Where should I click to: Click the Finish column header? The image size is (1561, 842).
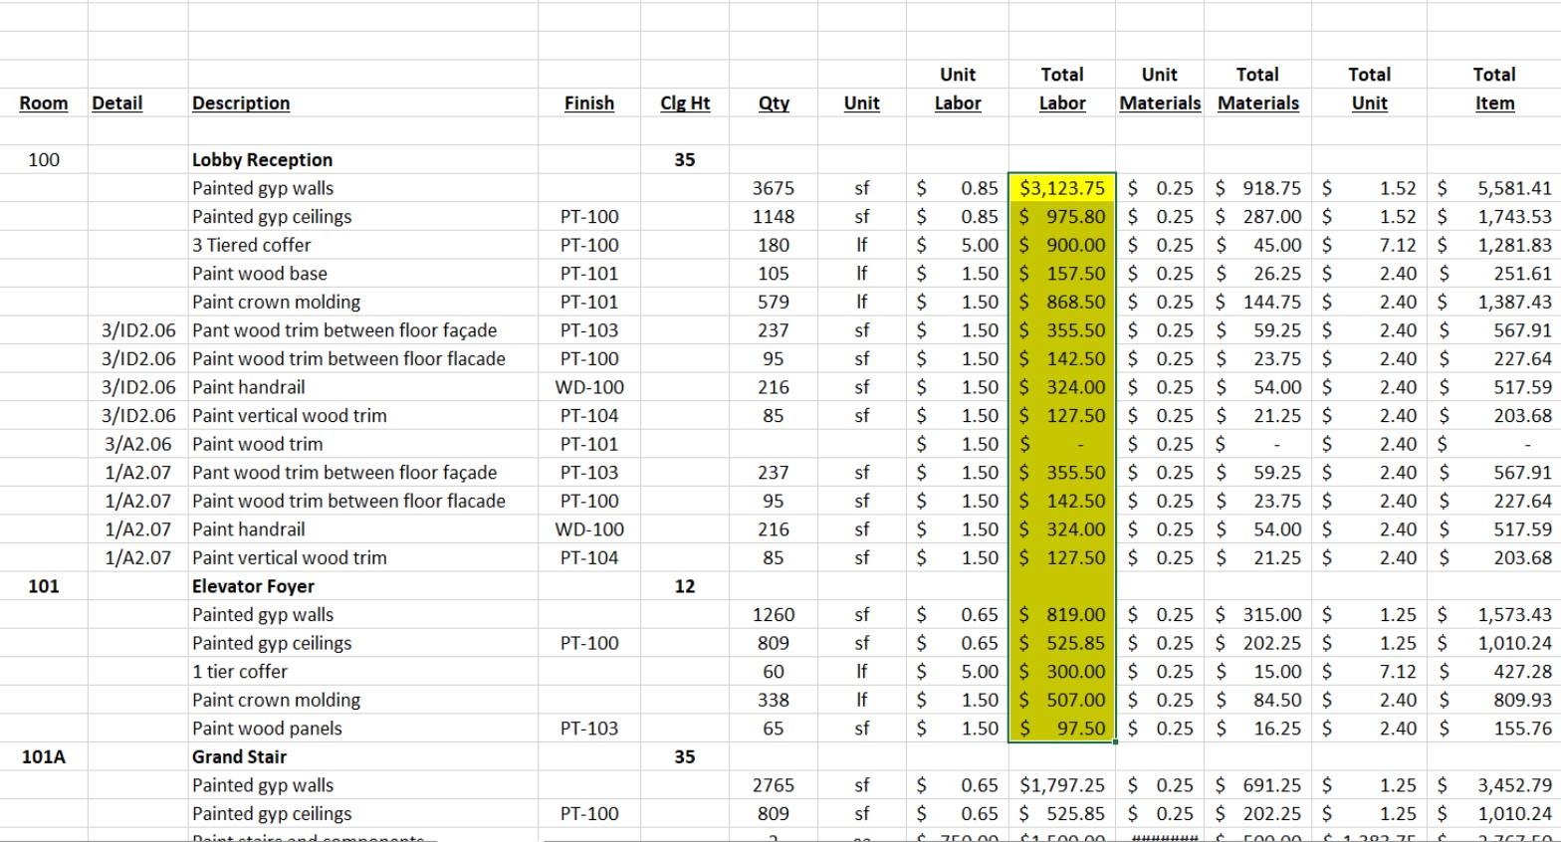(588, 104)
